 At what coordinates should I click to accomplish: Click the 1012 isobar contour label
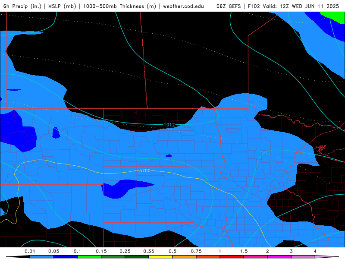click(x=169, y=125)
